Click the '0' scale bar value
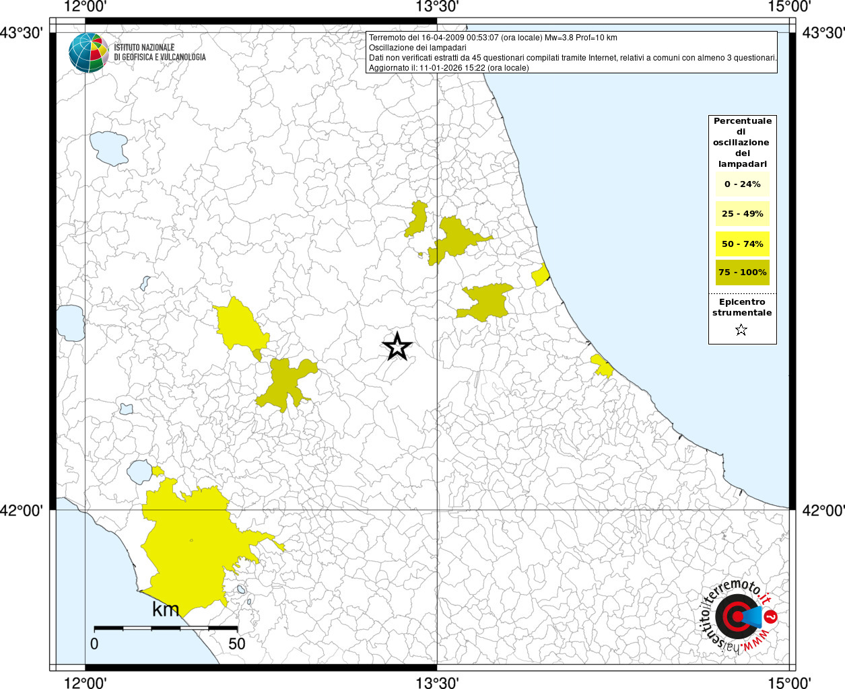845x689 pixels. [x=94, y=644]
